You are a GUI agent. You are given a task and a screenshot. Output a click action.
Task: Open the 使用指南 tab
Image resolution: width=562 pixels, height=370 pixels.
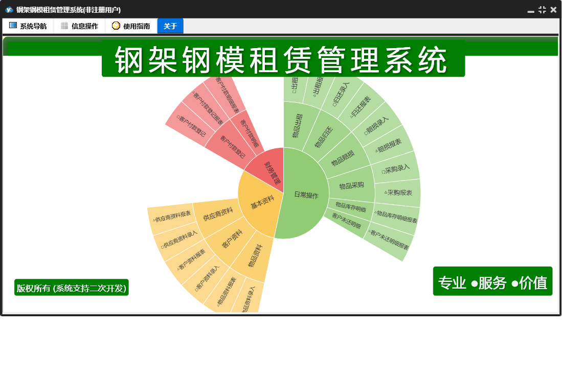[131, 26]
